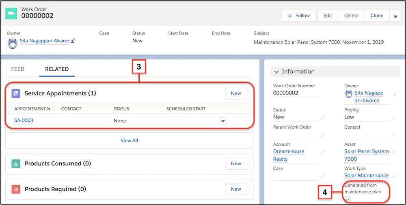
Task: Select the RELATED tab
Action: click(57, 69)
